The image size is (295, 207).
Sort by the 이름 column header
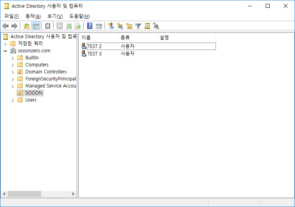click(98, 37)
